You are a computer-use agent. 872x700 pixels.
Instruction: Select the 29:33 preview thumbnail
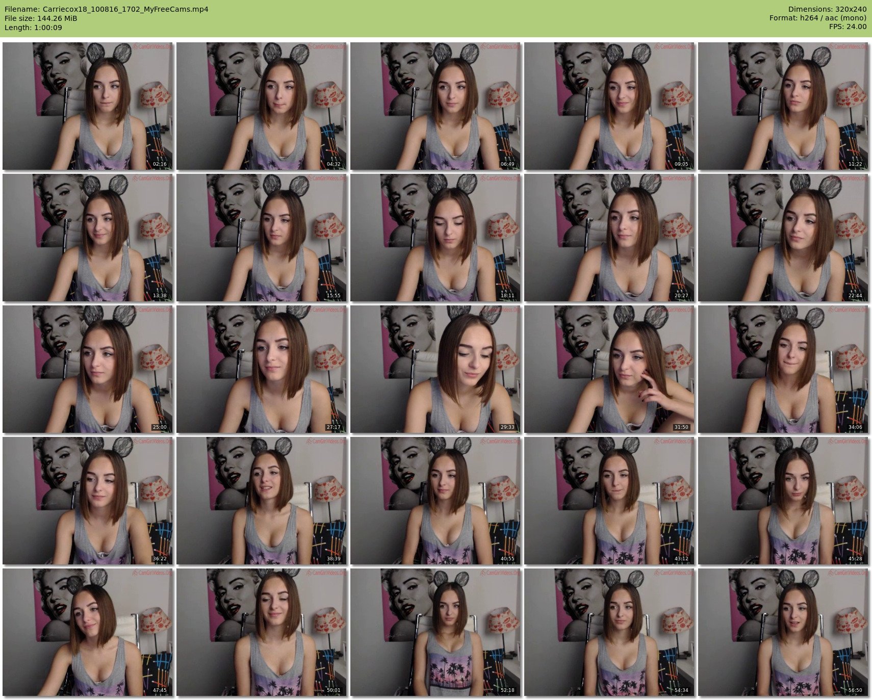tap(435, 369)
